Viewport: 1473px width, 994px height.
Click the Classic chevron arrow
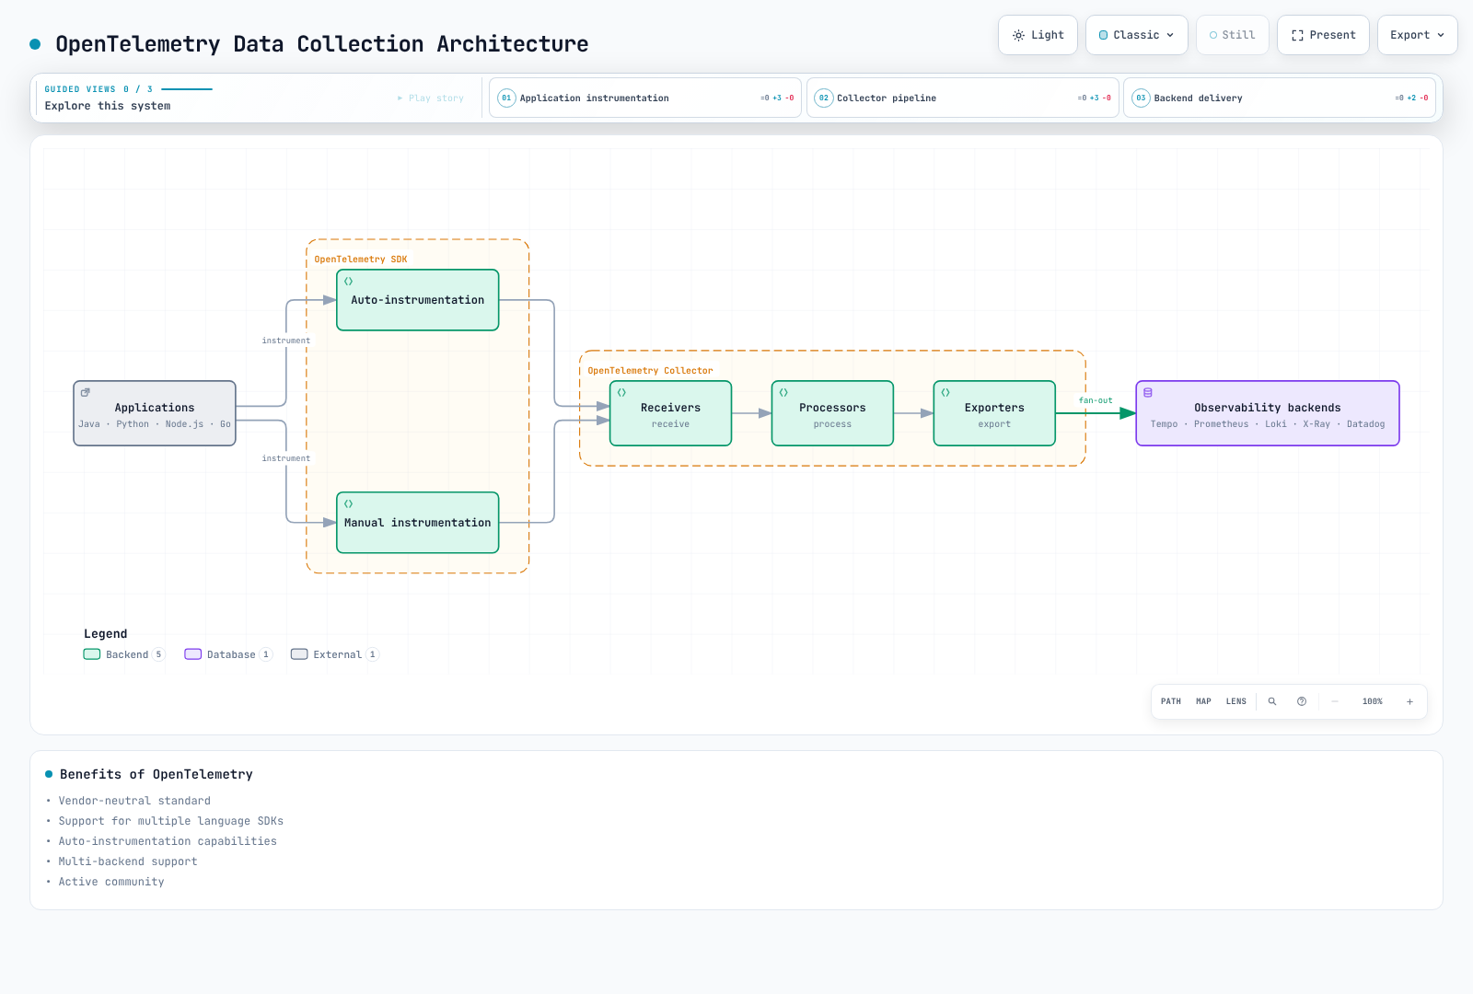click(x=1170, y=35)
